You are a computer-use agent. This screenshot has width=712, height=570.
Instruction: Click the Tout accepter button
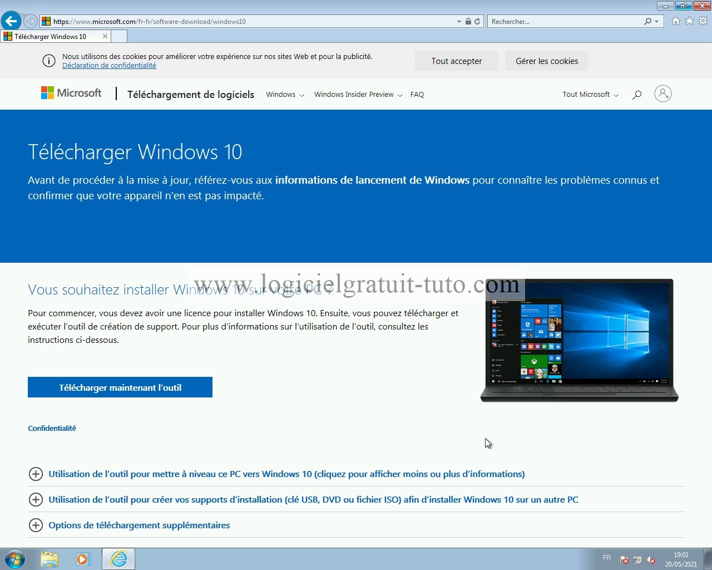coord(457,61)
